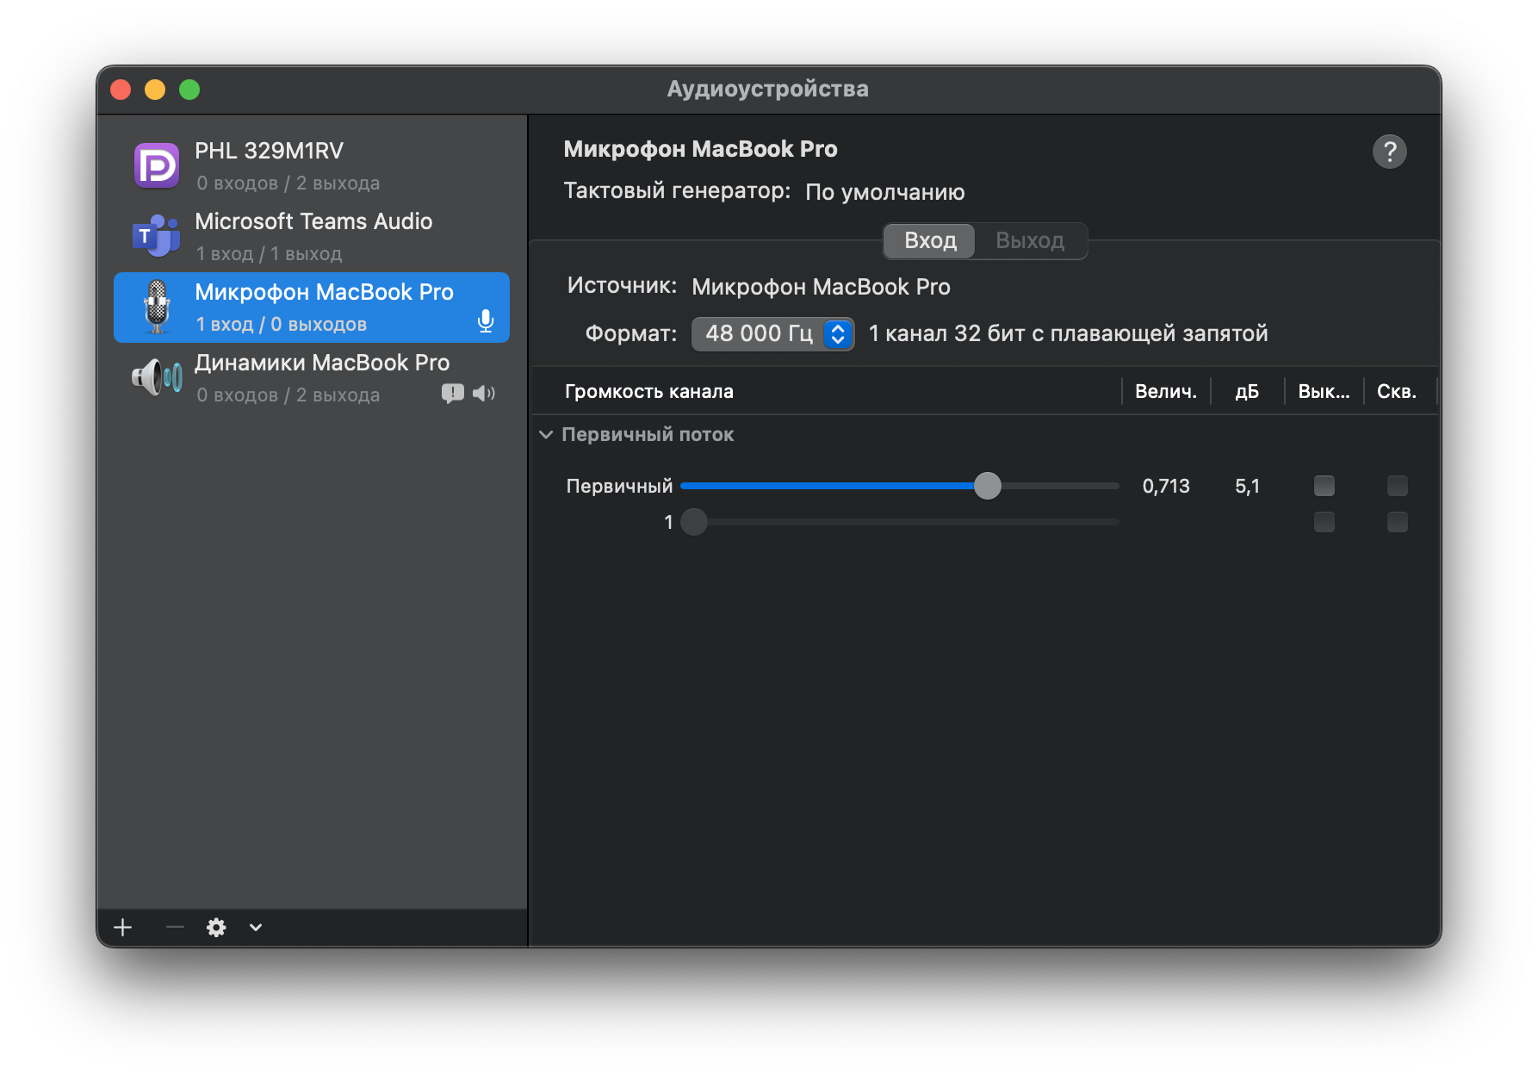Click the default output speaker badge icon

pos(484,394)
